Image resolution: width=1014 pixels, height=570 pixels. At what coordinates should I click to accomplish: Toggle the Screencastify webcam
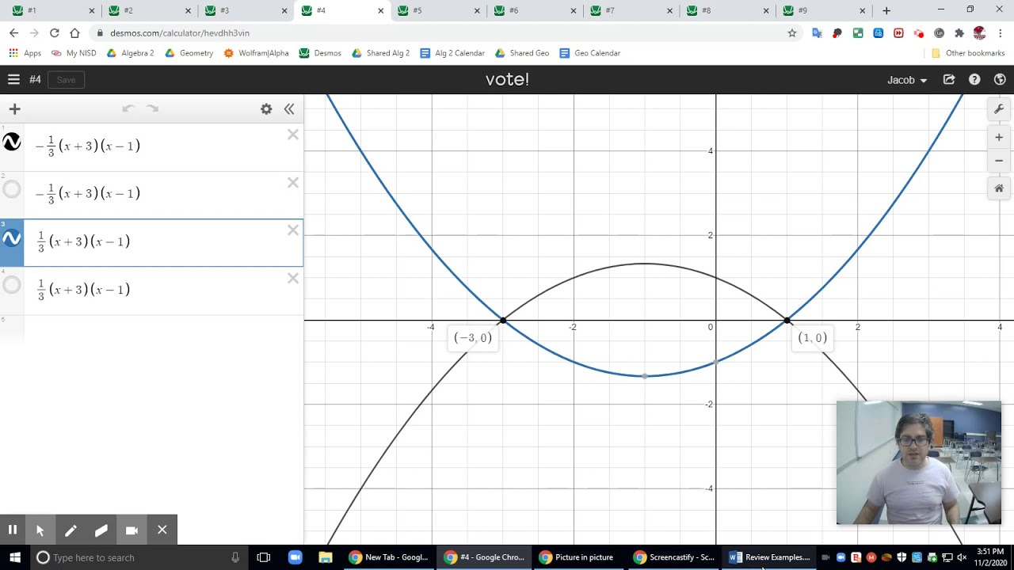pos(132,530)
